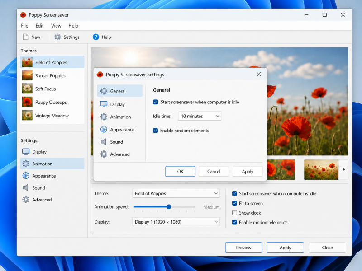Click the Animation gear icon in Settings dialog
The image size is (362, 271).
pyautogui.click(x=104, y=117)
